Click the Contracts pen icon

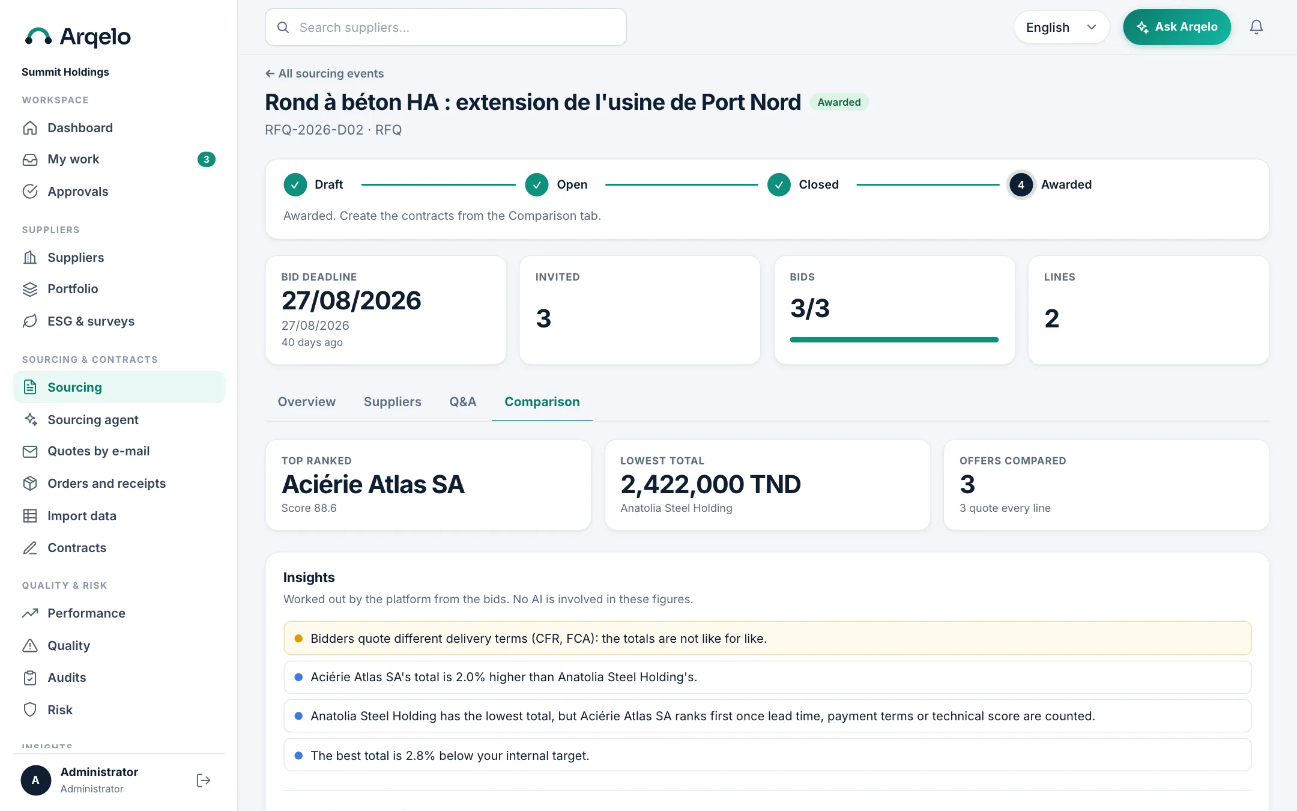point(30,548)
